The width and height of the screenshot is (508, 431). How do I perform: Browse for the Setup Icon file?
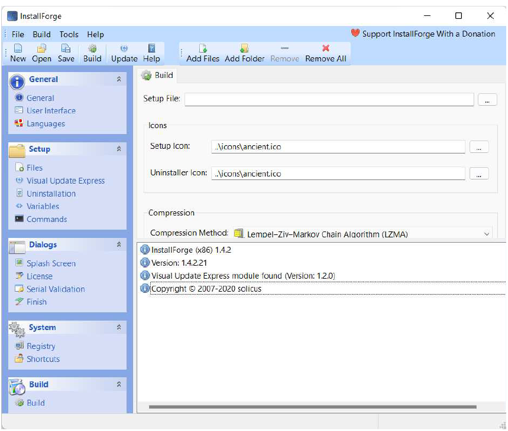coord(478,147)
